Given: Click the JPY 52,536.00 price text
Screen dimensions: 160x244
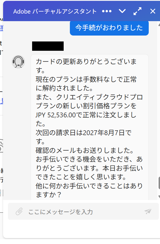Looking at the screenshot, I should [x=55, y=115].
